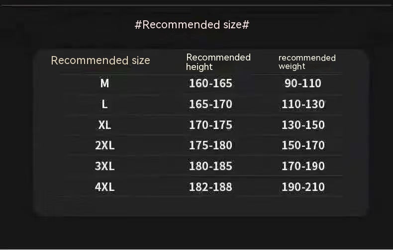
Task: Click the golden "Recommended size" column header
Action: click(x=100, y=61)
